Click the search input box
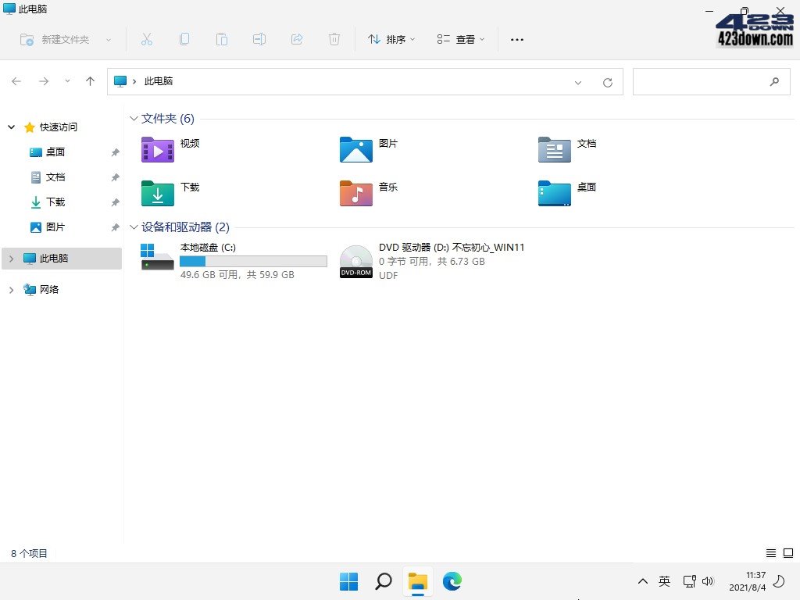The width and height of the screenshot is (800, 600). coord(699,81)
